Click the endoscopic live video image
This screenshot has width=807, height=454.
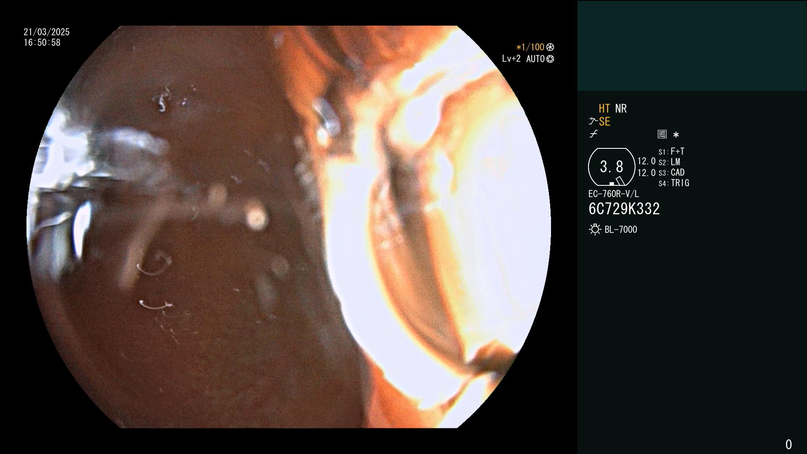289,227
